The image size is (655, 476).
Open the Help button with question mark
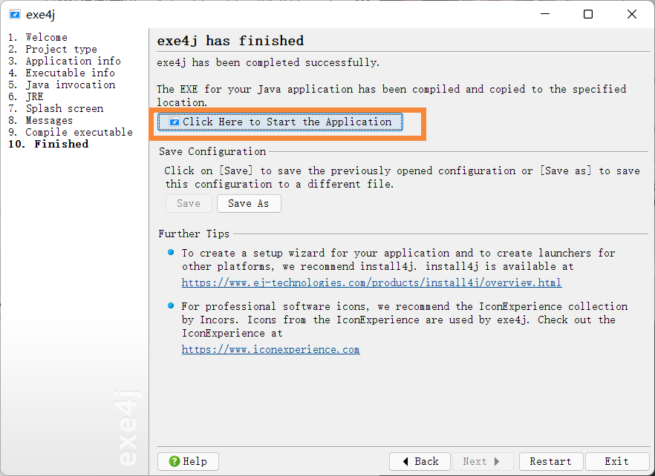pyautogui.click(x=188, y=461)
